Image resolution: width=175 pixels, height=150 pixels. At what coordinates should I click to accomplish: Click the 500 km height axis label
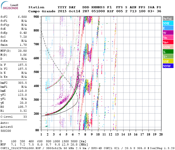click(36, 72)
